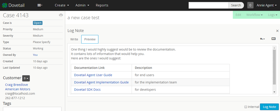Go to the Reports menu item
280x111 pixels.
pyautogui.click(x=102, y=5)
